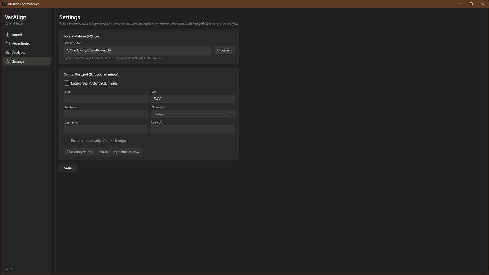Click into the Host field
This screenshot has height=275, width=489.
click(106, 99)
